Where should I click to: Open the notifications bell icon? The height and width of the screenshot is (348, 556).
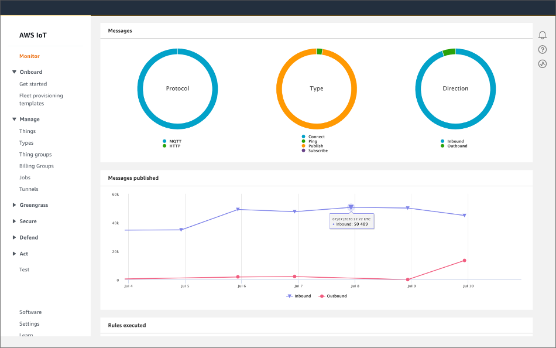click(542, 35)
